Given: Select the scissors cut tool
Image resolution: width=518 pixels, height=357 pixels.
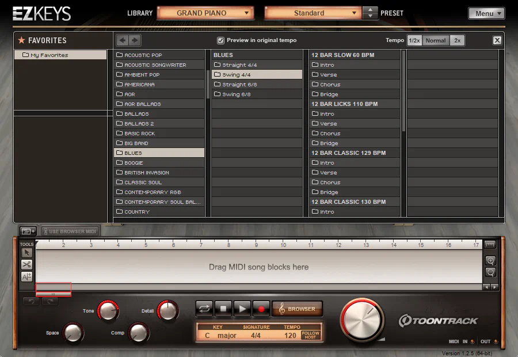Looking at the screenshot, I should (26, 264).
